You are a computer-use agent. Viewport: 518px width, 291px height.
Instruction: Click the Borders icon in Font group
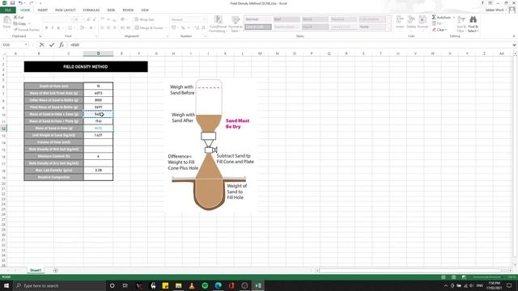70,27
